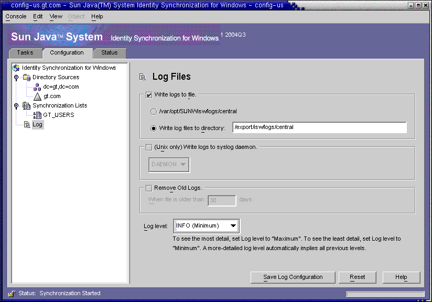Image resolution: width=432 pixels, height=302 pixels.
Task: Click the log directory path field
Action: tap(320, 127)
